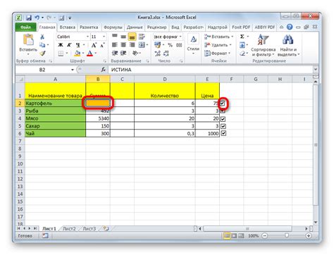Image resolution: width=334 pixels, height=255 pixels.
Task: Click zoom in plus button
Action: (x=309, y=235)
